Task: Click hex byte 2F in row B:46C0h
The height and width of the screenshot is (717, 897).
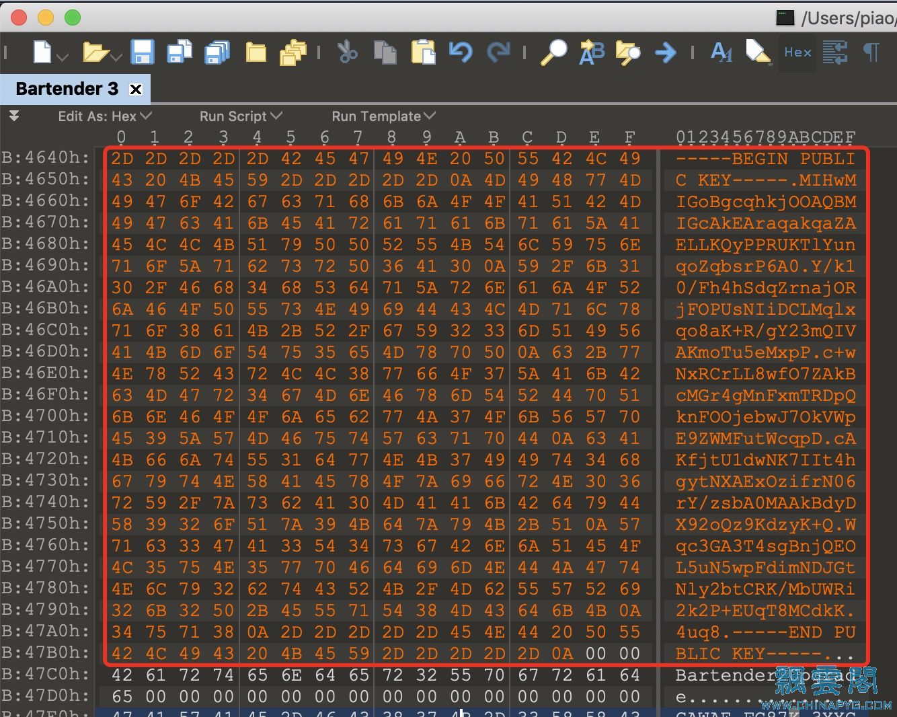Action: coord(358,330)
